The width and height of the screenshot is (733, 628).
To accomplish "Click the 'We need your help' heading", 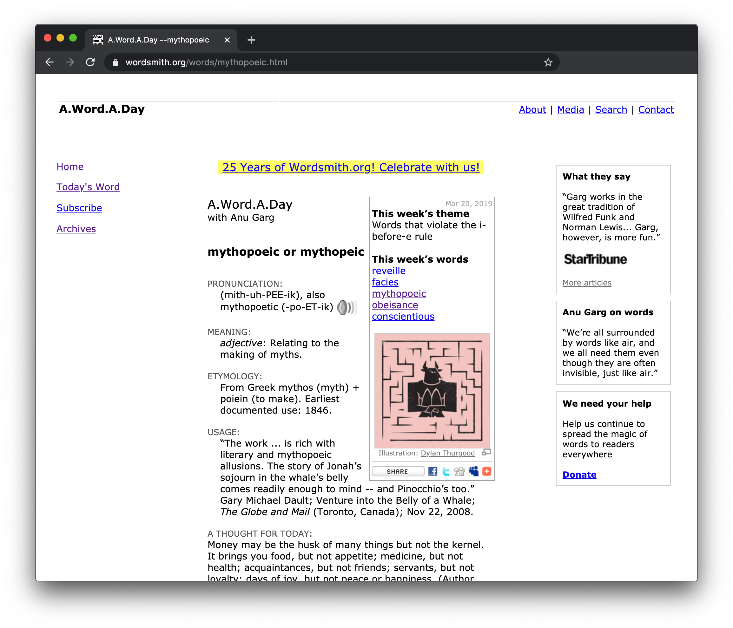I will [607, 403].
